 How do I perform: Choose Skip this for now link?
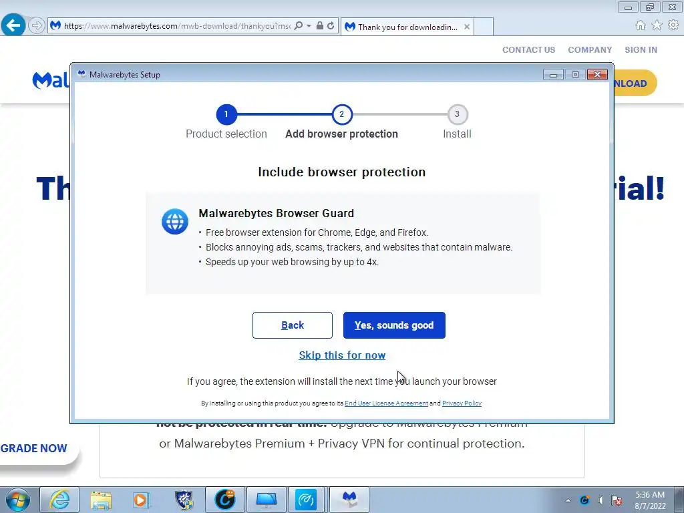(x=342, y=355)
